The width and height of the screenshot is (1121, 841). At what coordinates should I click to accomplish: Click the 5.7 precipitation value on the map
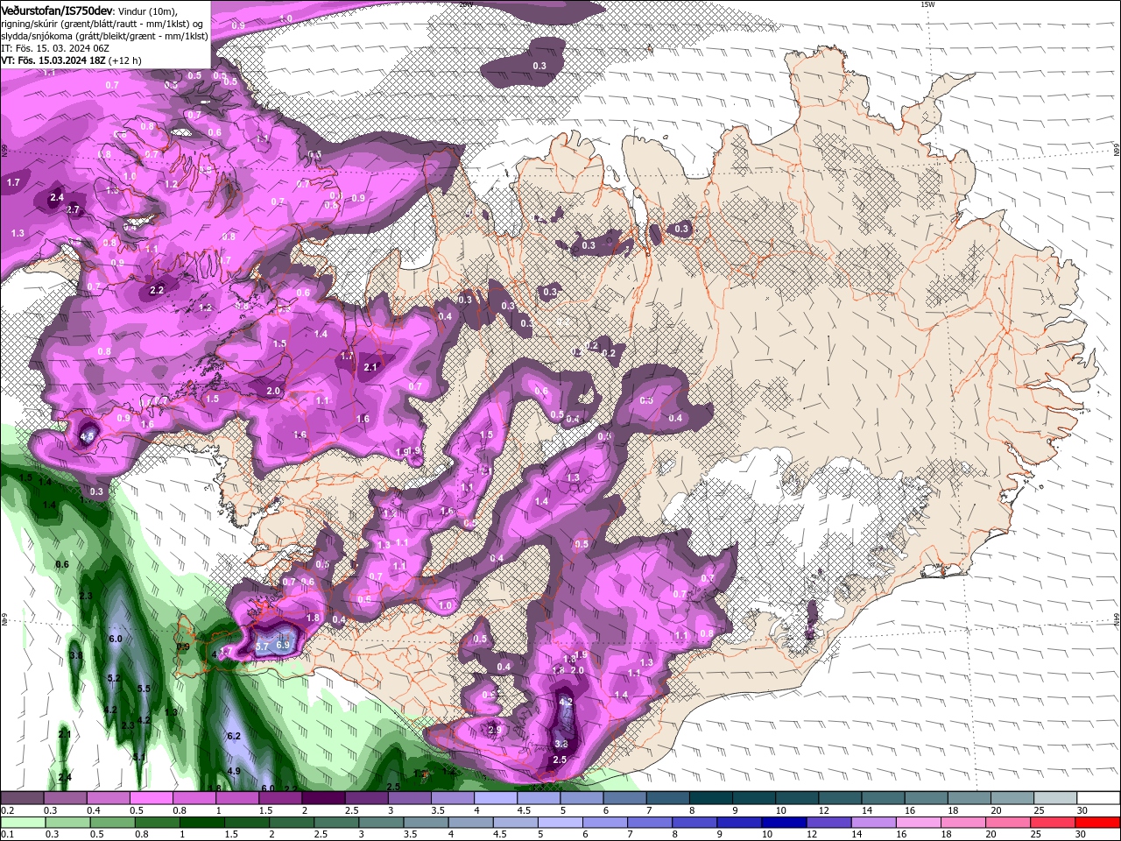(262, 647)
